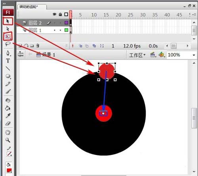This screenshot has height=176, width=198.
Task: Click the 图层 2 first keyframe
Action: point(70,23)
